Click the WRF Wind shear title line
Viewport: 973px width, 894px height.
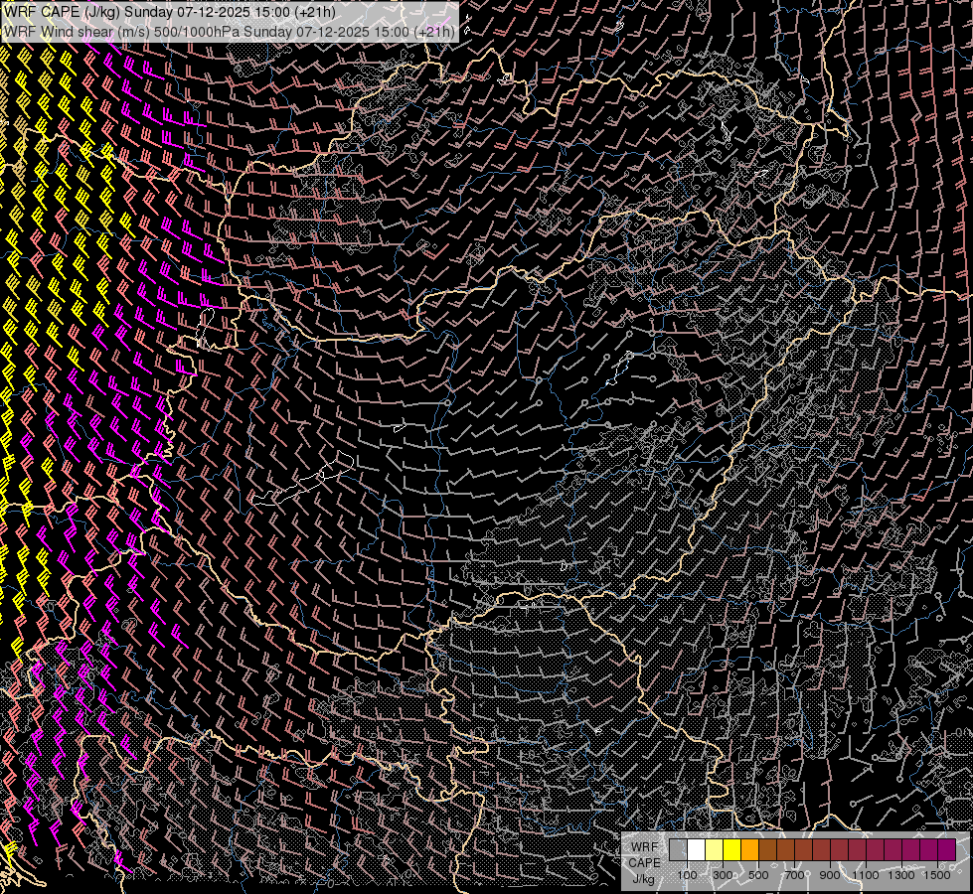230,32
